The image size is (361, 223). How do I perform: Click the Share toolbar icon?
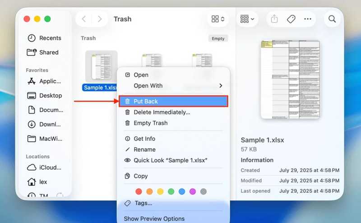274,19
